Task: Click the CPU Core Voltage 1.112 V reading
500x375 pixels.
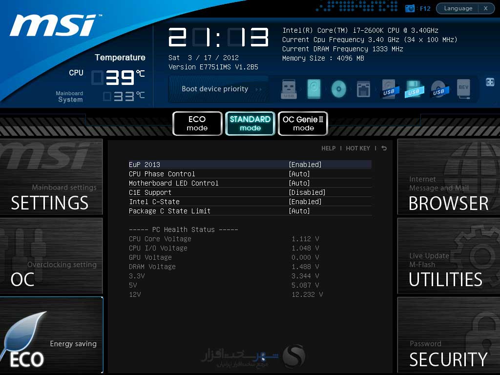Action: (x=305, y=239)
